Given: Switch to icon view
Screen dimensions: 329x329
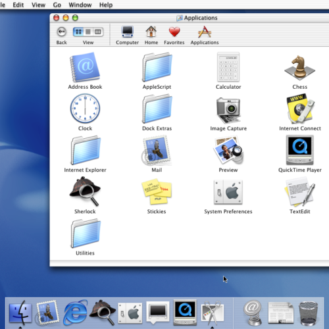Looking at the screenshot, I should (x=78, y=32).
